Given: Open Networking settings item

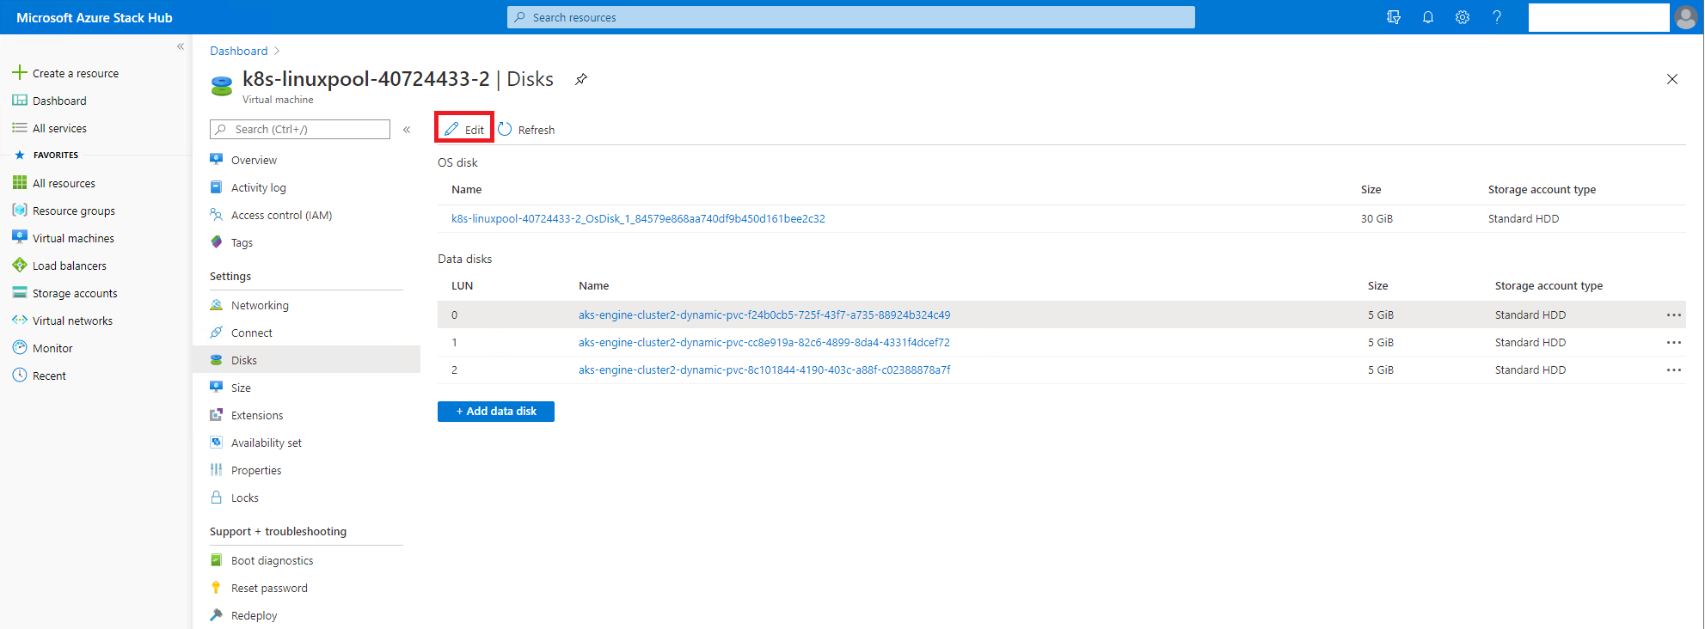Looking at the screenshot, I should pyautogui.click(x=260, y=305).
